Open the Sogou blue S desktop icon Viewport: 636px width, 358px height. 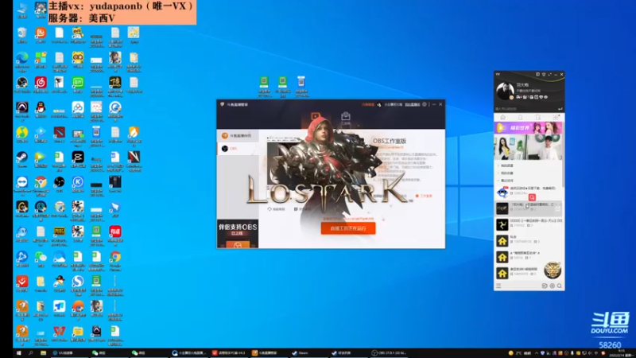click(78, 283)
